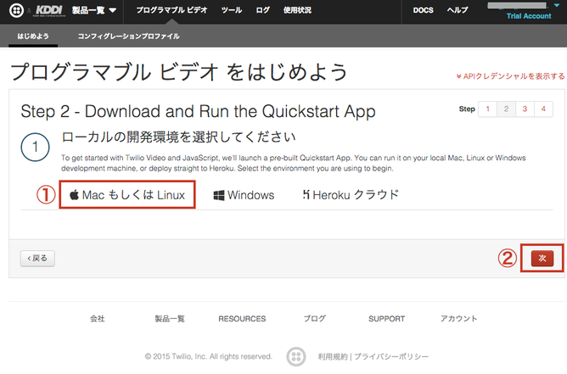Click the Heroku logo icon

click(306, 195)
